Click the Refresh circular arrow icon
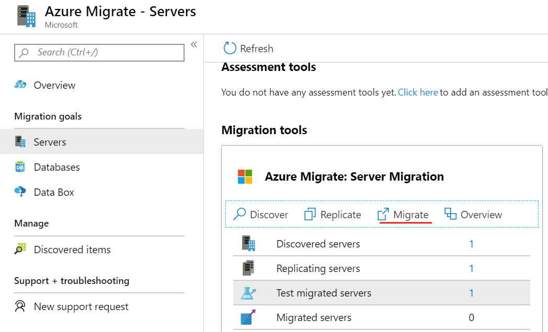 230,48
